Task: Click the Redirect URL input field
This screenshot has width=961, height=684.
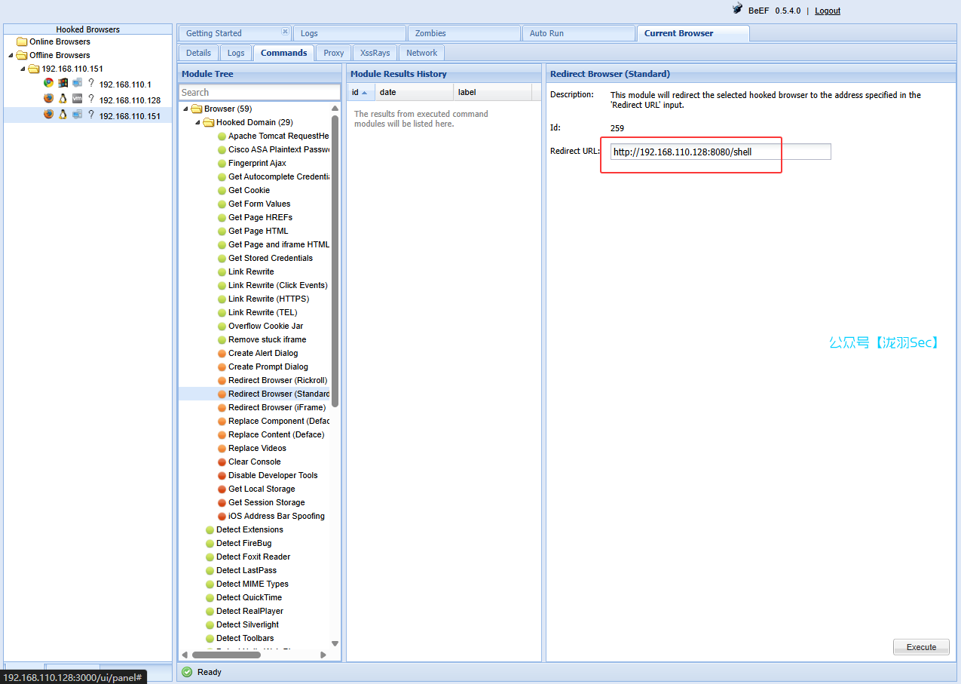Action: tap(720, 152)
